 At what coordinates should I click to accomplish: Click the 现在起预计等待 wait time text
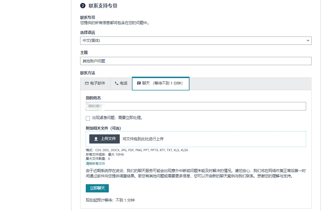tap(110, 200)
